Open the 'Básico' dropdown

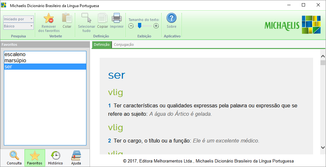point(18,26)
